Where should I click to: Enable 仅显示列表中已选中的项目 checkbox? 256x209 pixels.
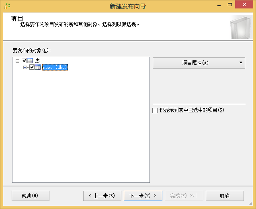(x=155, y=110)
